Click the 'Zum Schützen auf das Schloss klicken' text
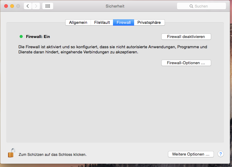The image size is (232, 167). point(53,154)
